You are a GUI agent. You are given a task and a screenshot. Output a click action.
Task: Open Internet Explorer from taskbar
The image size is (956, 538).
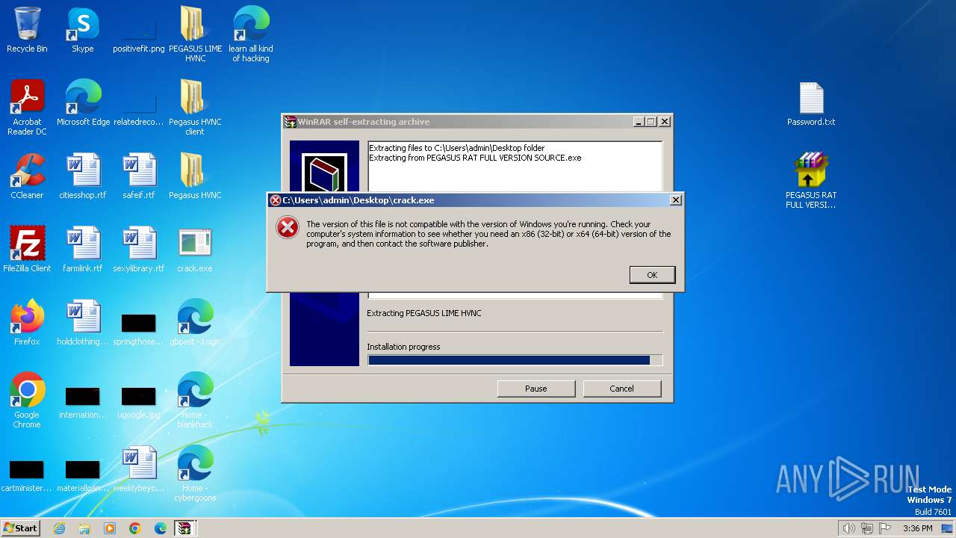click(x=59, y=528)
